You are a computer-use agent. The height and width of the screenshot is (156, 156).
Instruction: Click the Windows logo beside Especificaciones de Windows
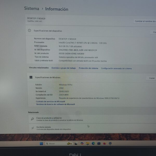point(31,77)
